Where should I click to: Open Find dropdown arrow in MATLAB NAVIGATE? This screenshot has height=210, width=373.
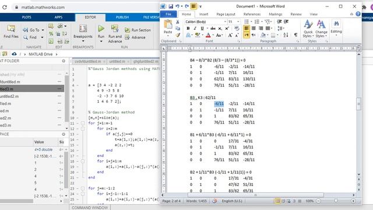click(x=42, y=37)
